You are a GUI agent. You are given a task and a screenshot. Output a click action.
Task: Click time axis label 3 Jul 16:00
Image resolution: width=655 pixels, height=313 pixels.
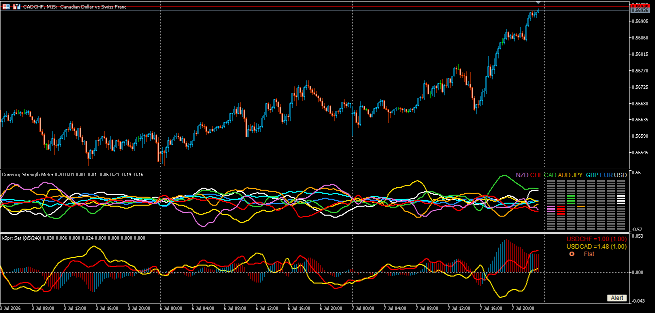106,309
